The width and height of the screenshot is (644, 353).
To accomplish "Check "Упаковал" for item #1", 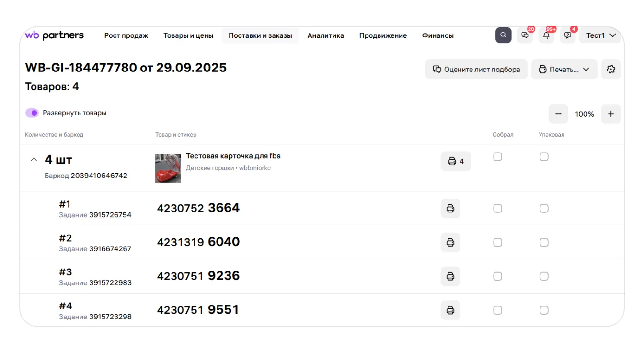I will (544, 209).
